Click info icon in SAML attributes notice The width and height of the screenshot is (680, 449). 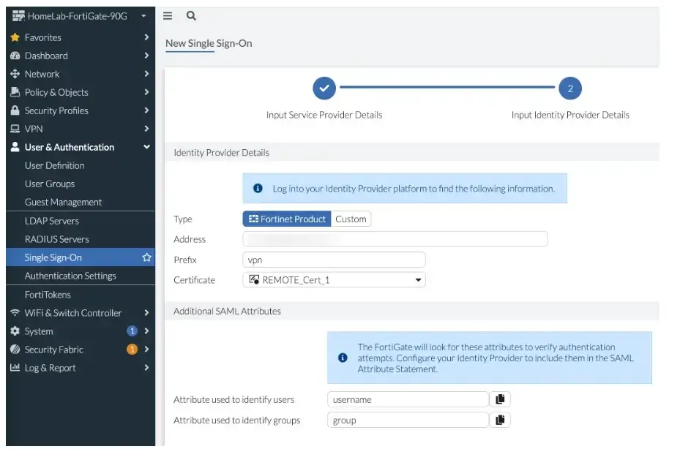pyautogui.click(x=343, y=358)
